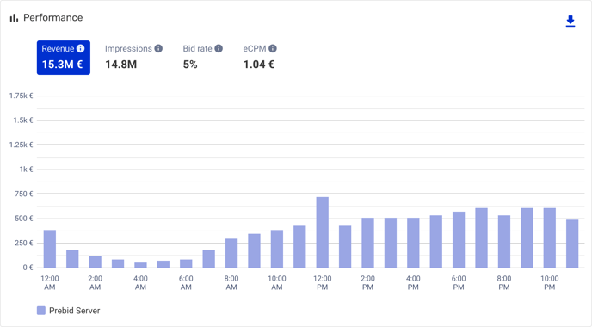Viewport: 592px width, 327px height.
Task: Toggle the Prebid Server legend entry
Action: click(x=68, y=311)
